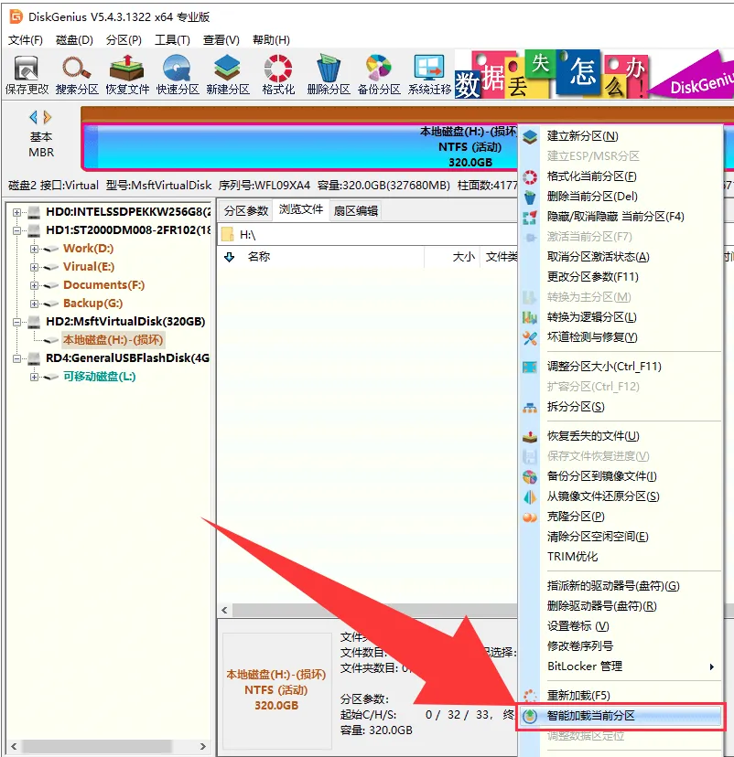Click the blue NTFS partition bar graphic
734x757 pixels.
299,147
